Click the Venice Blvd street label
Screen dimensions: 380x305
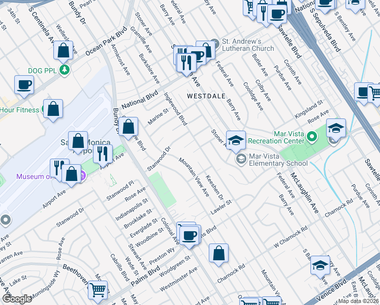pyautogui.click(x=332, y=289)
